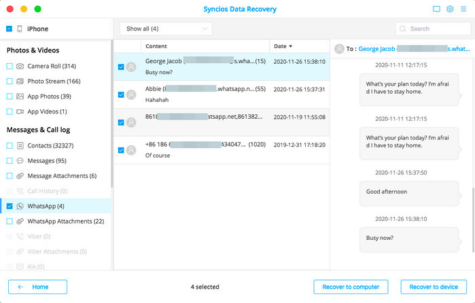Sort by the Date column arrow
Screen dimensions: 475x303
coord(291,46)
